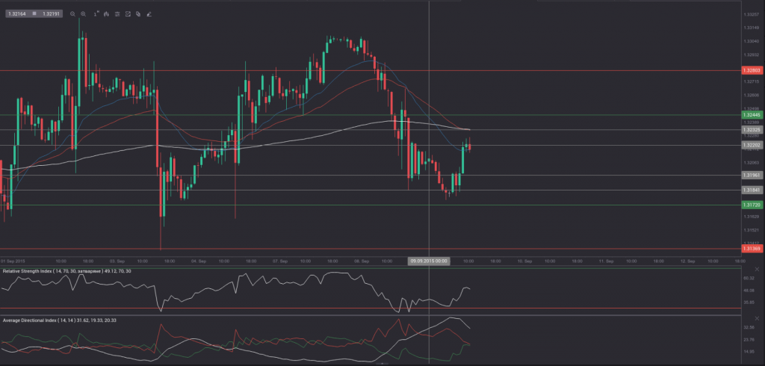This screenshot has height=366, width=765.
Task: Click the crosshair date label 09.09.2015 00:00
Action: (429, 261)
